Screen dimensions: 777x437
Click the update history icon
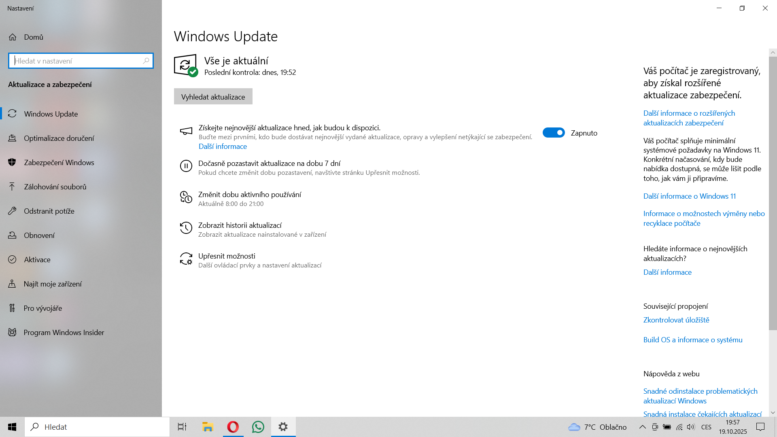[186, 228]
